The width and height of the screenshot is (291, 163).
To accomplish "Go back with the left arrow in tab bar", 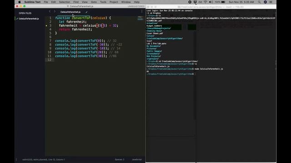I will 50,11.
